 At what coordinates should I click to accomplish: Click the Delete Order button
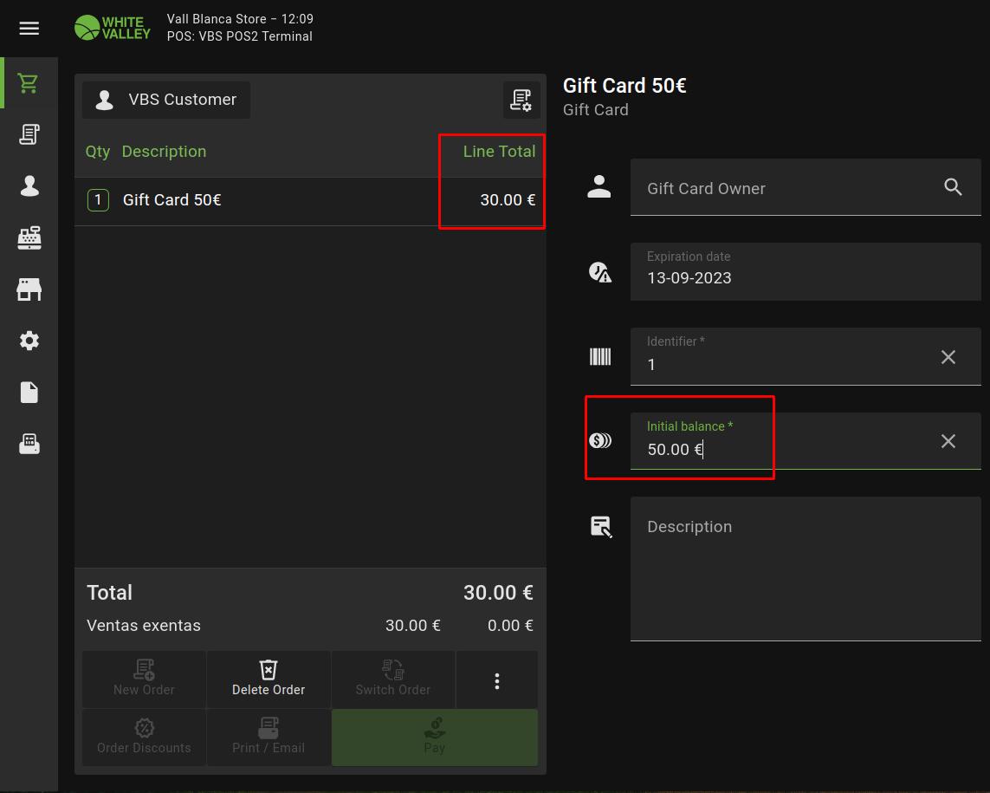tap(269, 679)
